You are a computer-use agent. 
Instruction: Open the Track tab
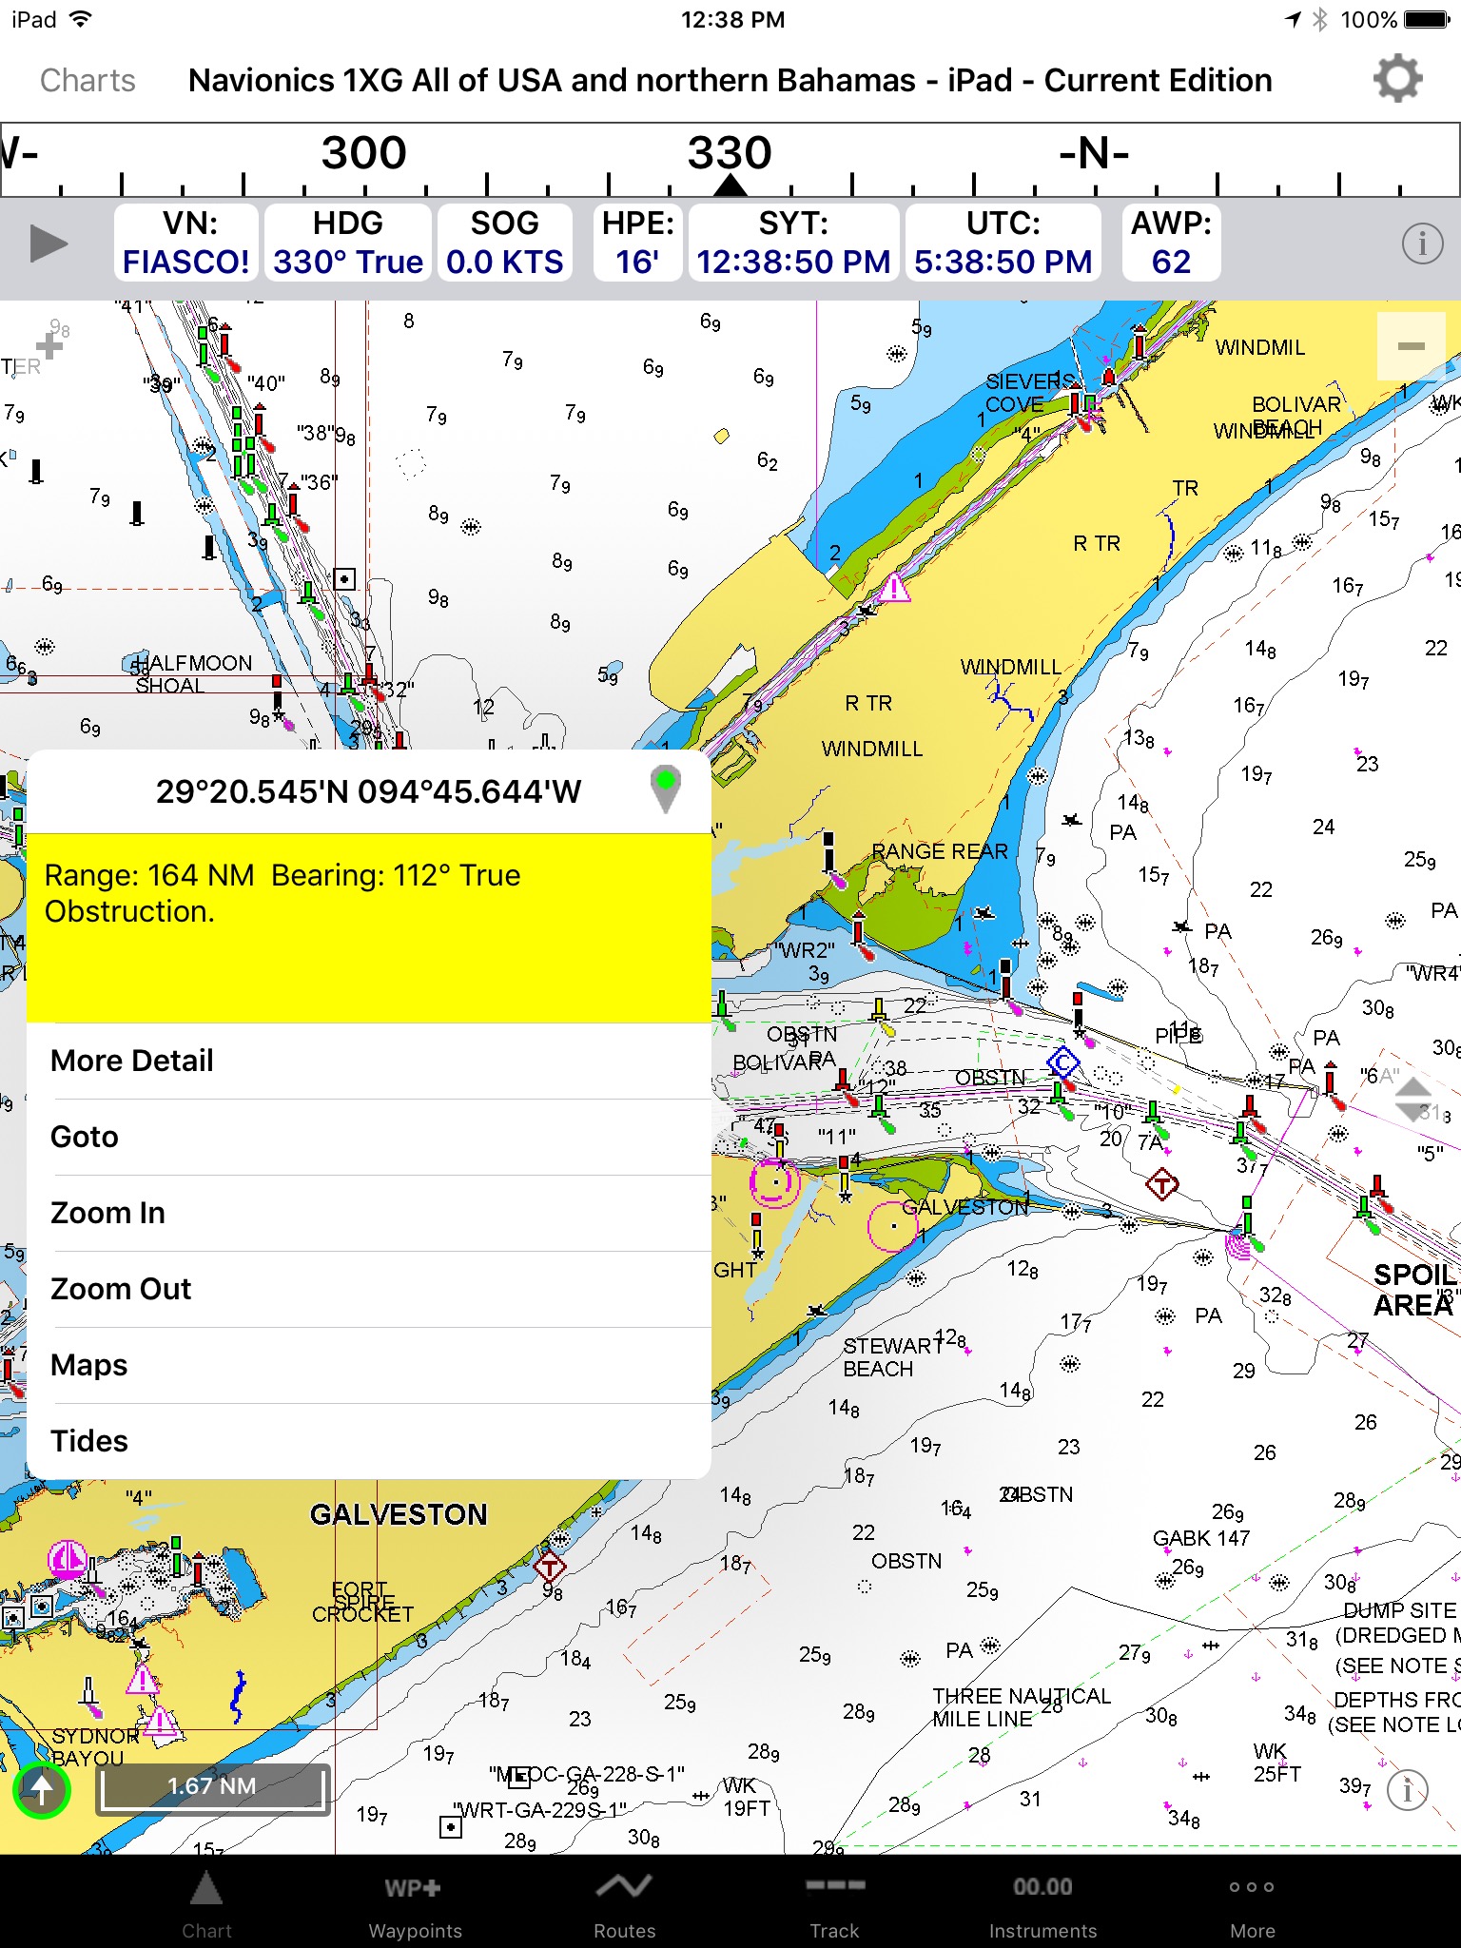(834, 1904)
